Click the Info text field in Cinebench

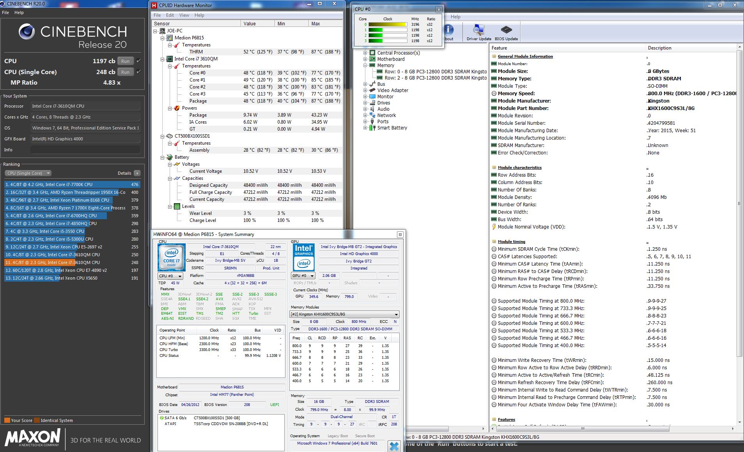coord(85,150)
